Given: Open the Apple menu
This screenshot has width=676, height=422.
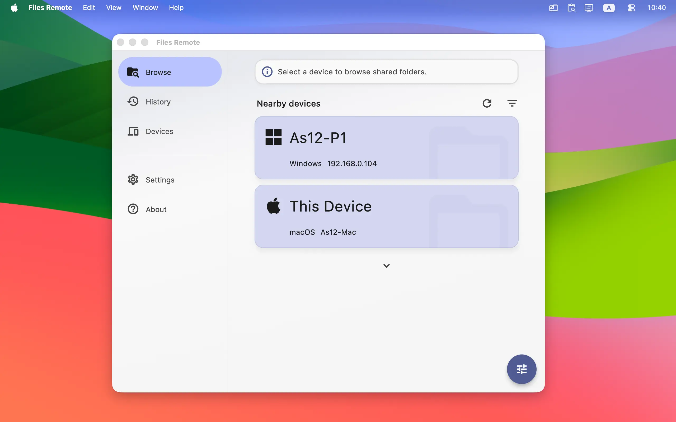Looking at the screenshot, I should 14,8.
